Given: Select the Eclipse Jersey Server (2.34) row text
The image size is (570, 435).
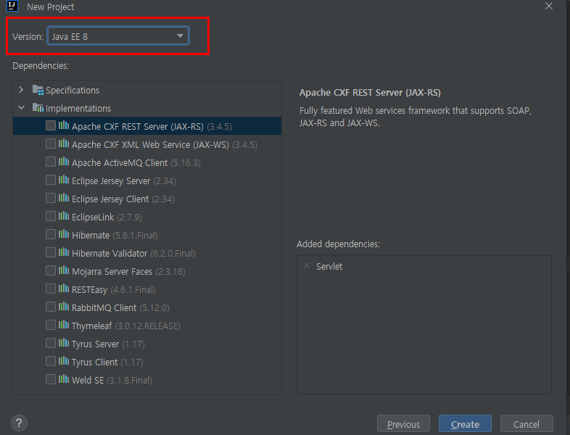Looking at the screenshot, I should pyautogui.click(x=123, y=181).
